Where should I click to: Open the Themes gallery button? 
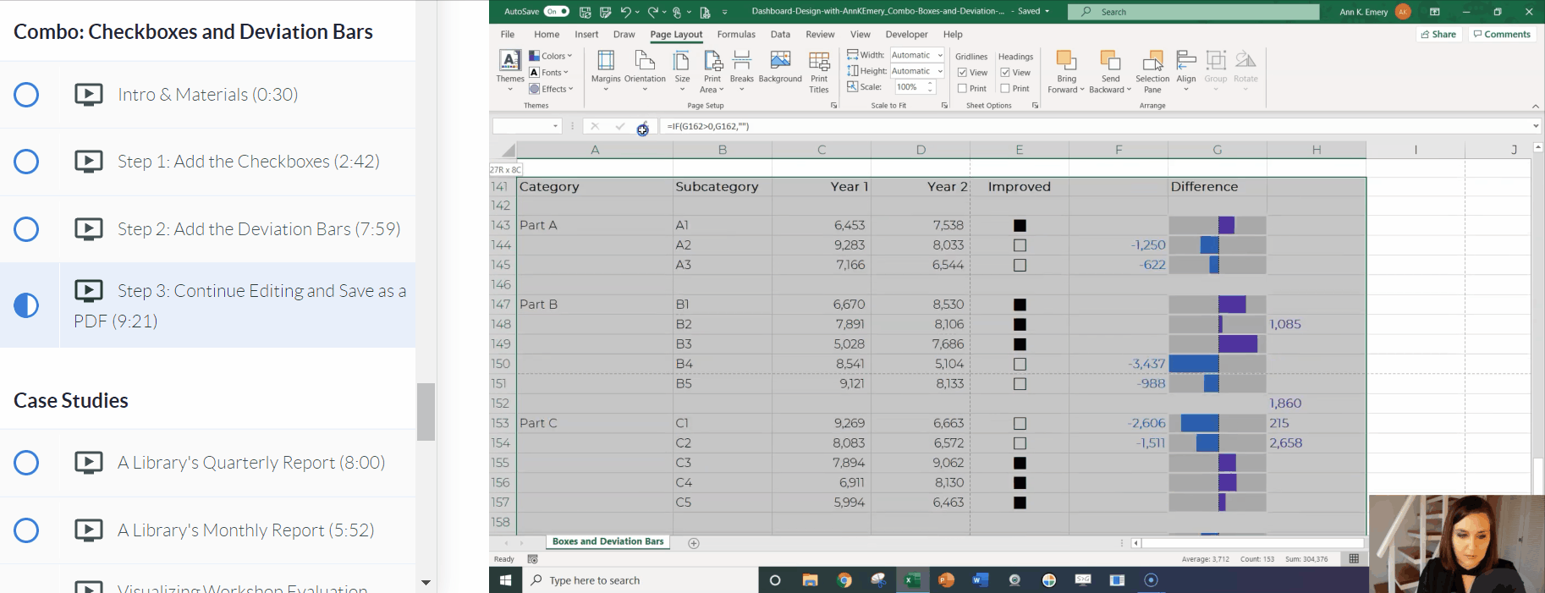[509, 70]
